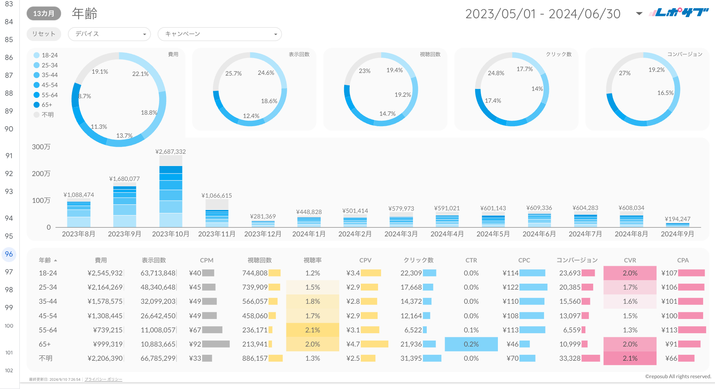This screenshot has width=715, height=389.
Task: Open the date range picker arrow
Action: click(x=639, y=14)
